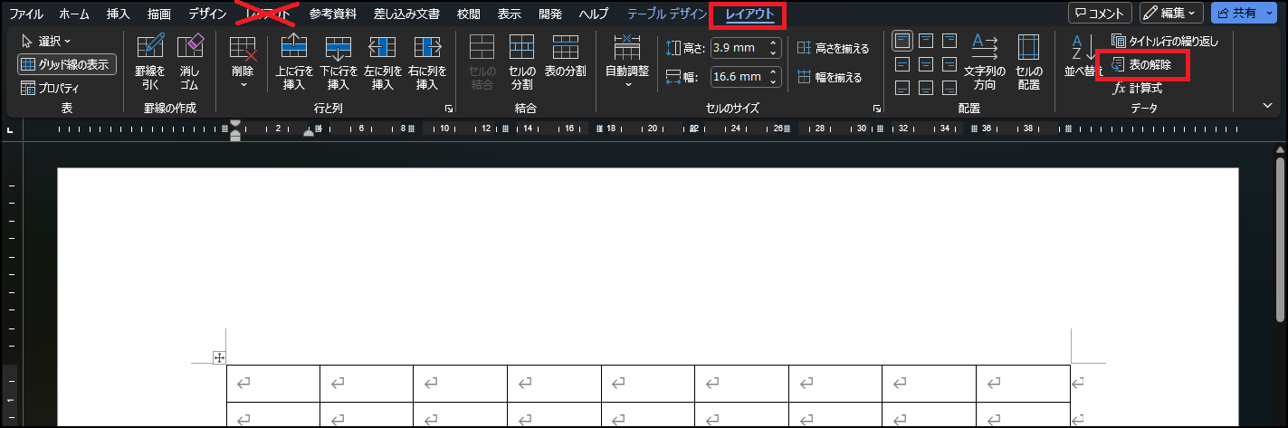
Task: Open プロパティ table properties
Action: [50, 88]
